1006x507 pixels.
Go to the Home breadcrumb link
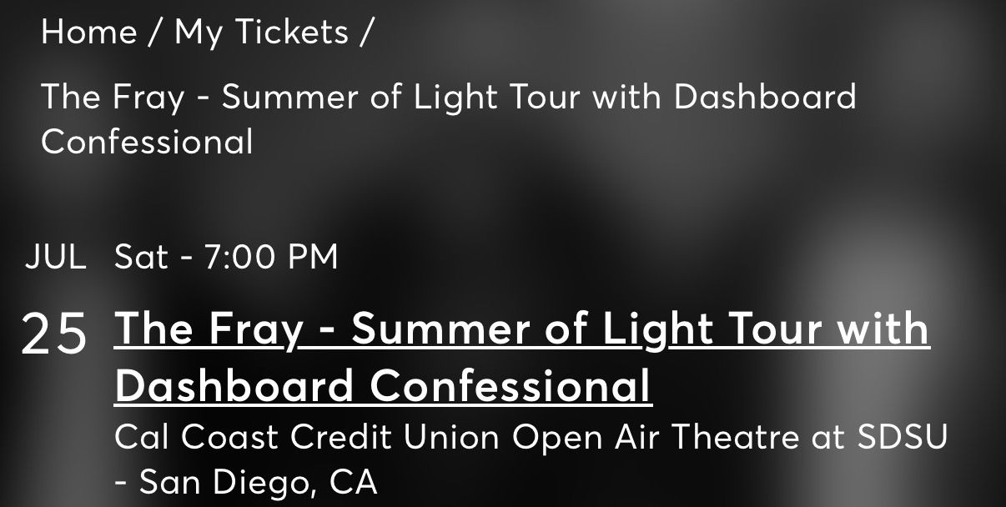pos(88,33)
